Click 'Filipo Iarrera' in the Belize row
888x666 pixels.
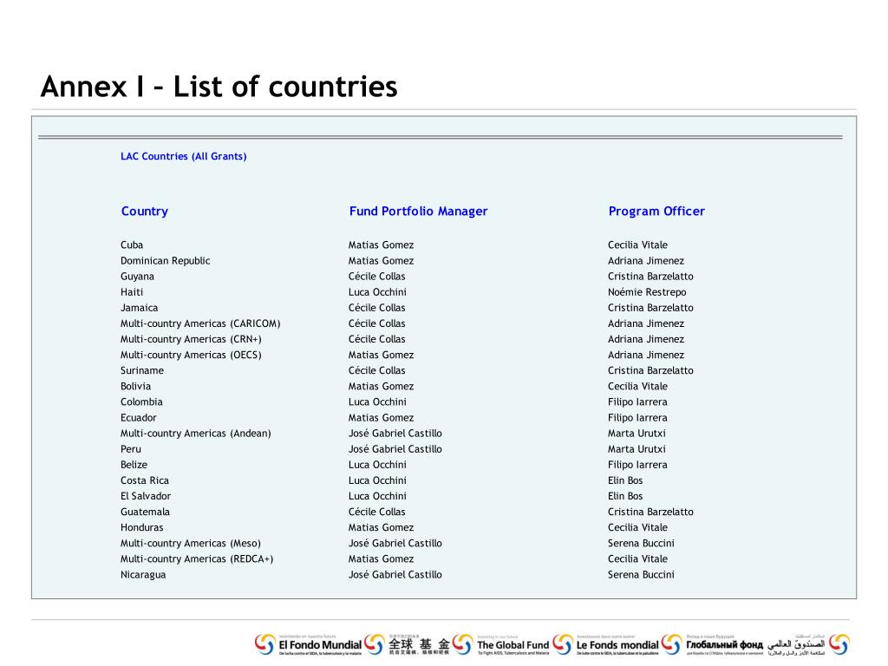coord(637,465)
